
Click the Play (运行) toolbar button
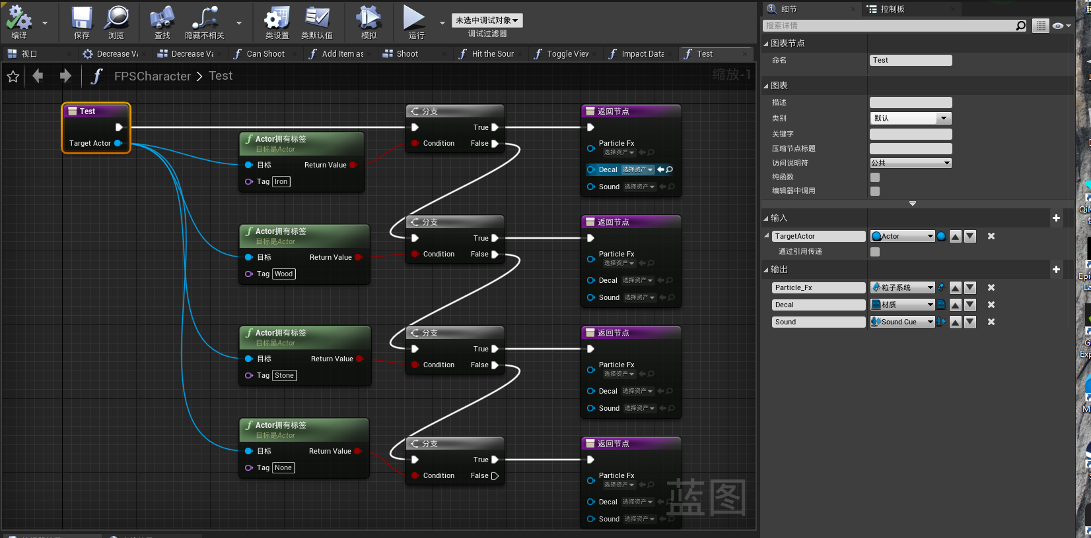pos(415,17)
